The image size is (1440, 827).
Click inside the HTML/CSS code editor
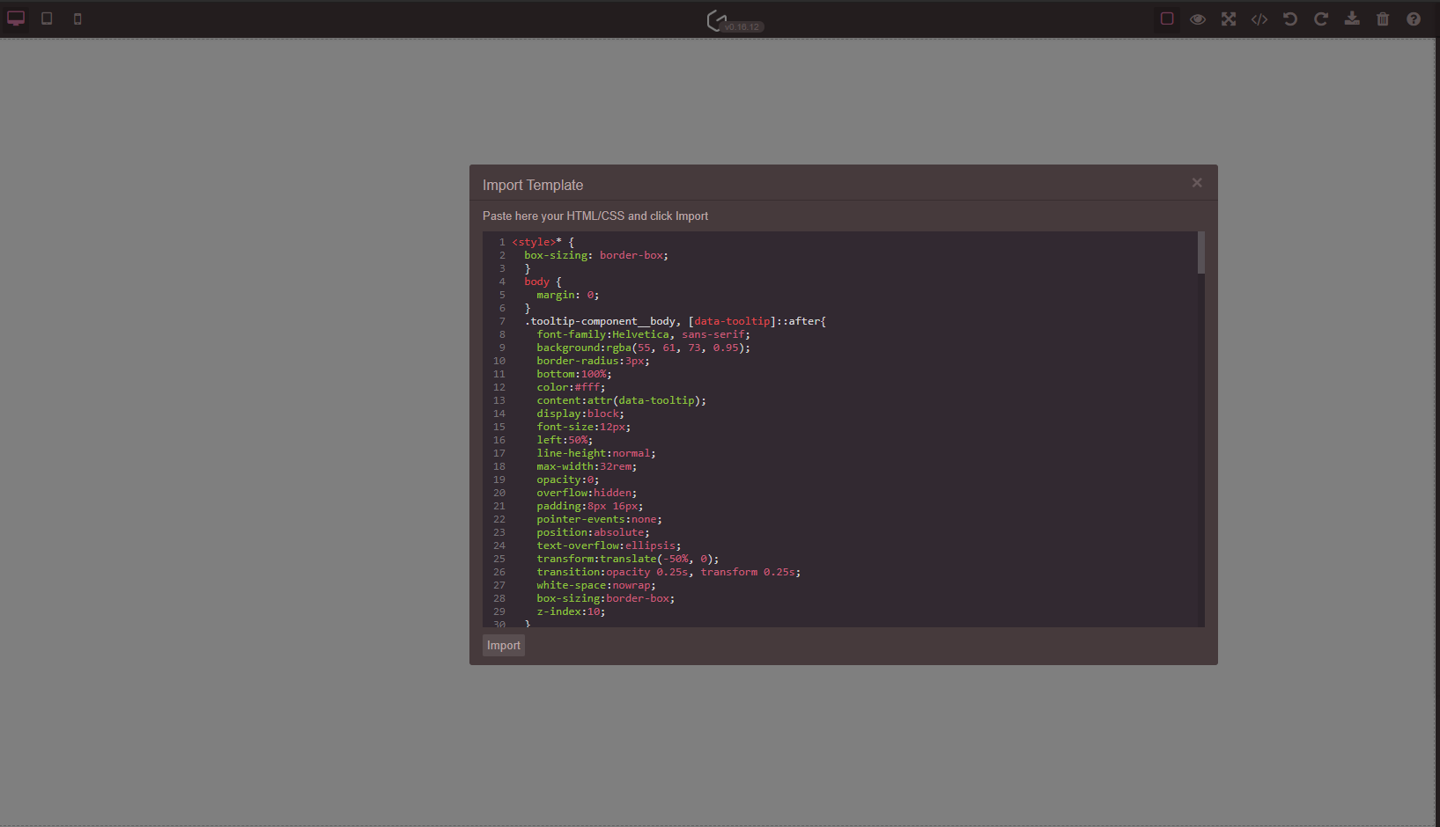(837, 431)
